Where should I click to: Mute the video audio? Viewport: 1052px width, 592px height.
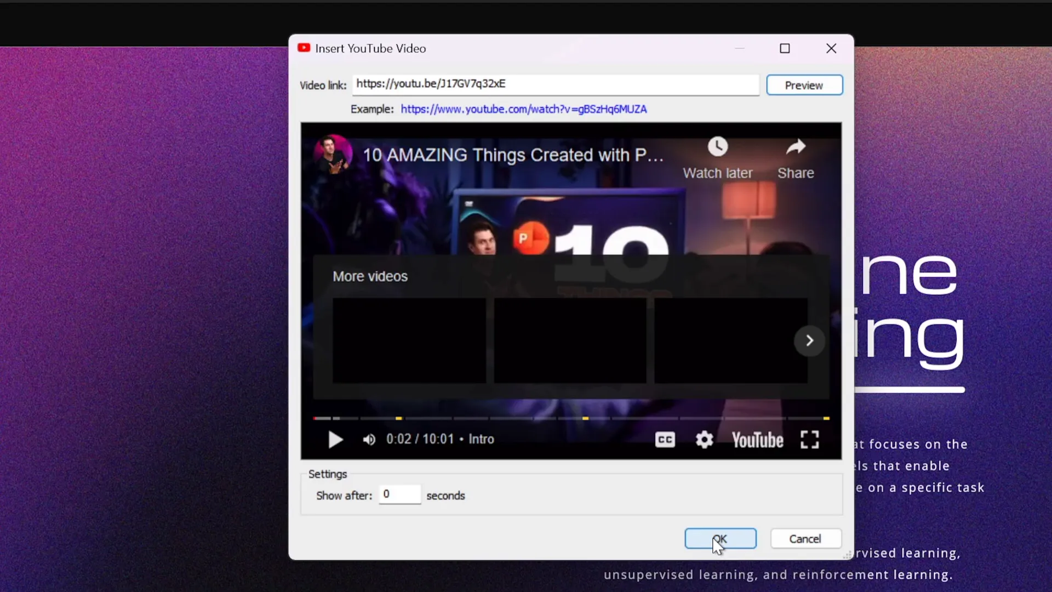tap(369, 439)
